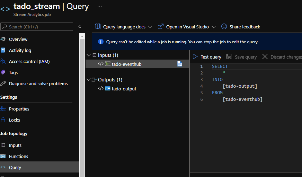Open Access control (IAM)
The image size is (302, 177).
[29, 61]
